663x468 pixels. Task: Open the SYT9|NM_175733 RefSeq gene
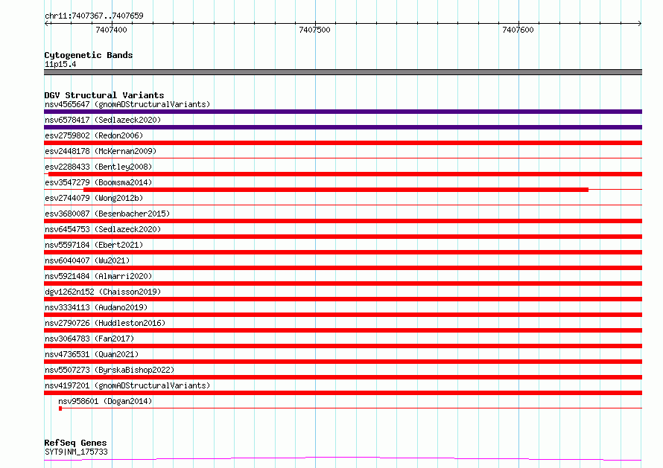point(343,459)
